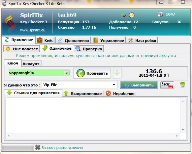Click the 2011-04-12[ 0 ] expiry date text
Viewport: 192px width, 154px height.
point(154,75)
